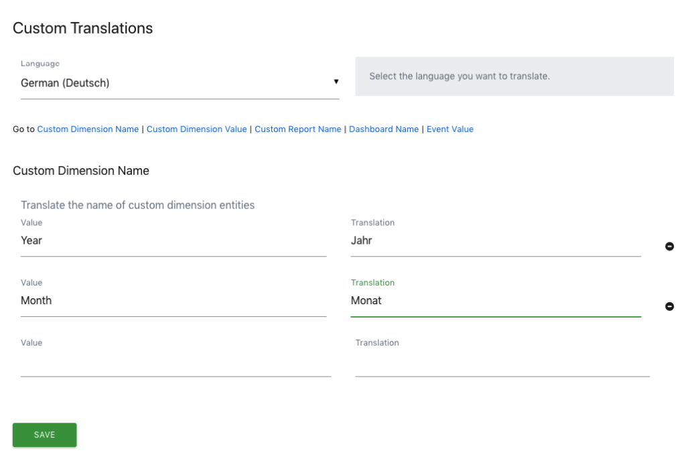Jump to Custom Dimension Name link
The image size is (686, 453).
(88, 129)
